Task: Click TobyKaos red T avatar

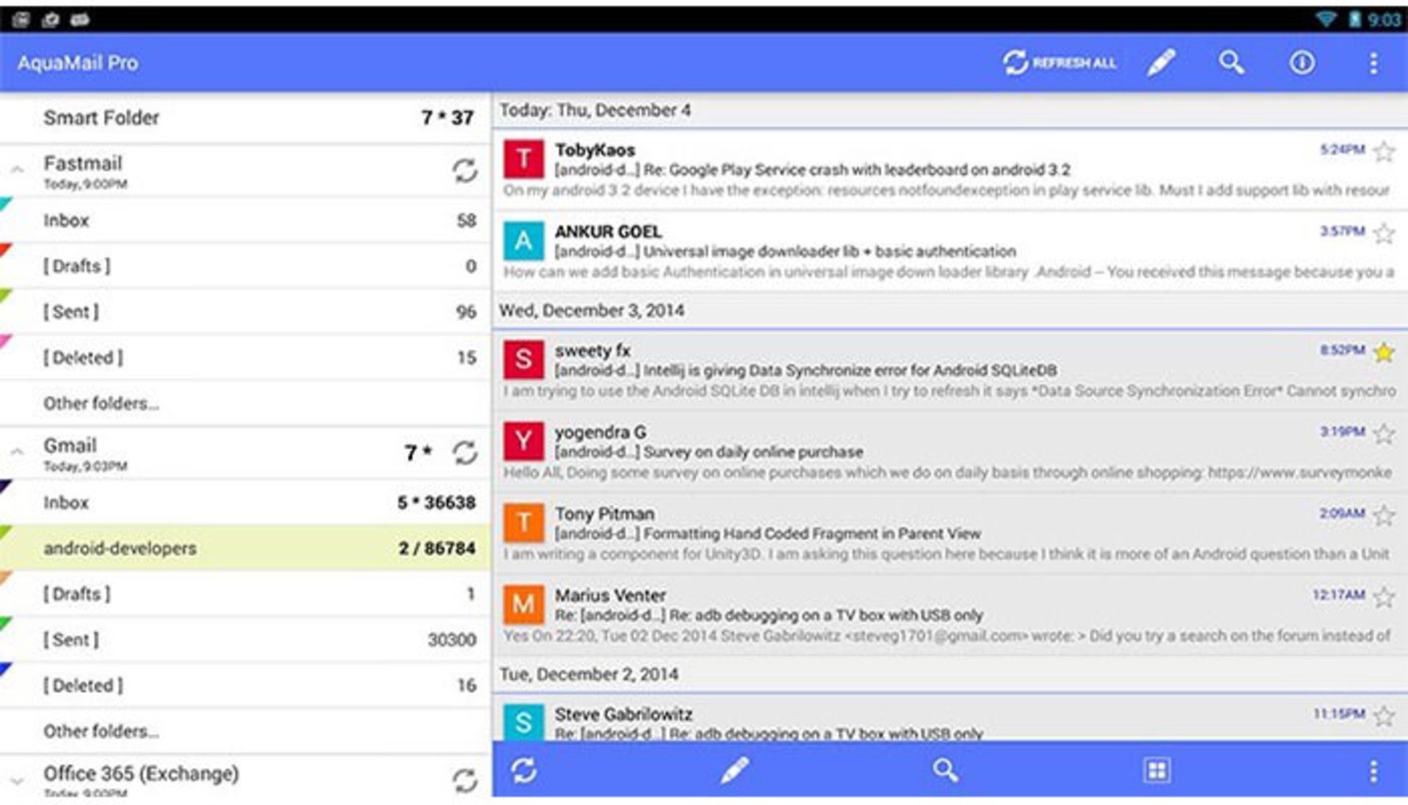Action: [x=524, y=159]
